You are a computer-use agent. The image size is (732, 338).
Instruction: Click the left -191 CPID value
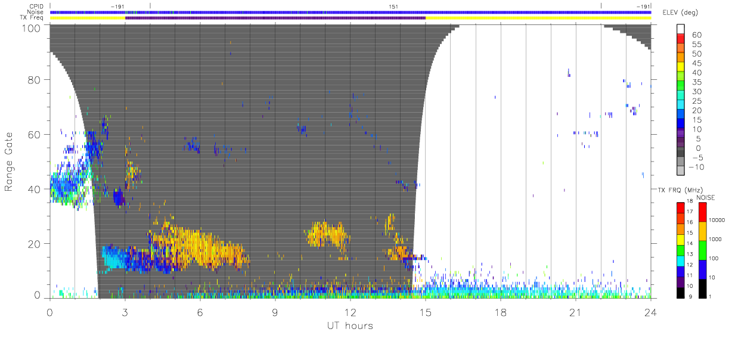pos(117,7)
